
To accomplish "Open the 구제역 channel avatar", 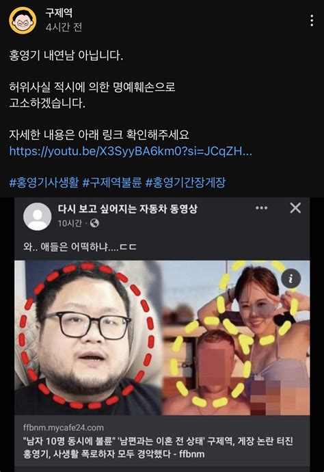I will 23,21.
